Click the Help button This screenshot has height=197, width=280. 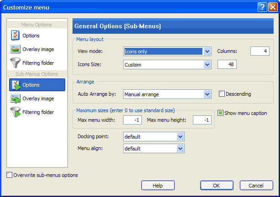(x=158, y=186)
